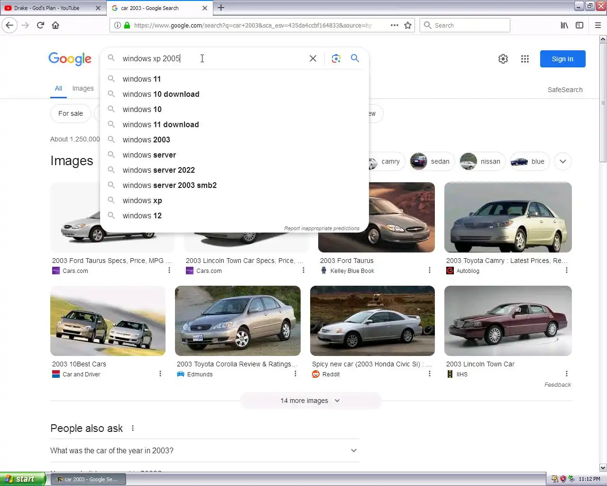Screen dimensions: 607x486
Task: Click Report inappropriate predictions link
Action: (x=322, y=228)
